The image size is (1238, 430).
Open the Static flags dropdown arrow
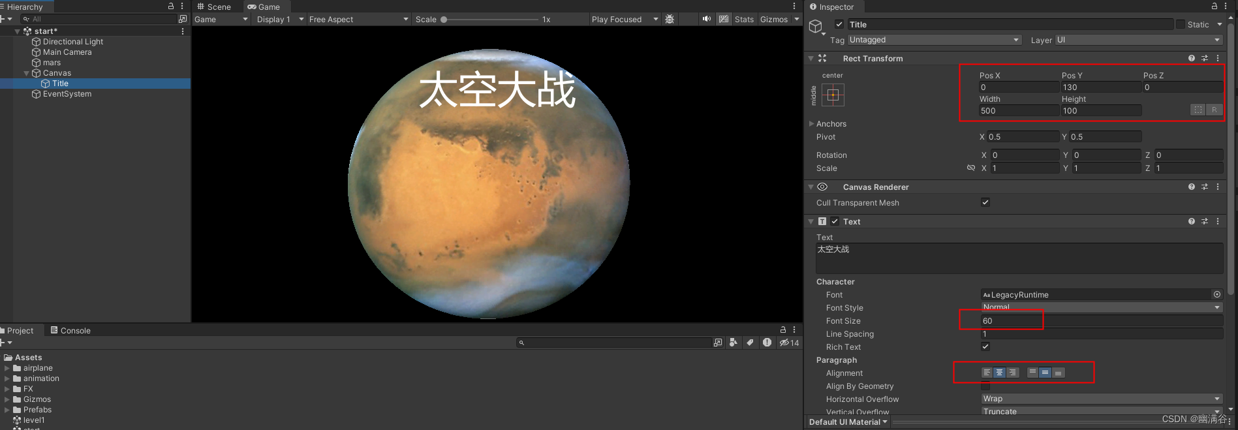(x=1218, y=24)
